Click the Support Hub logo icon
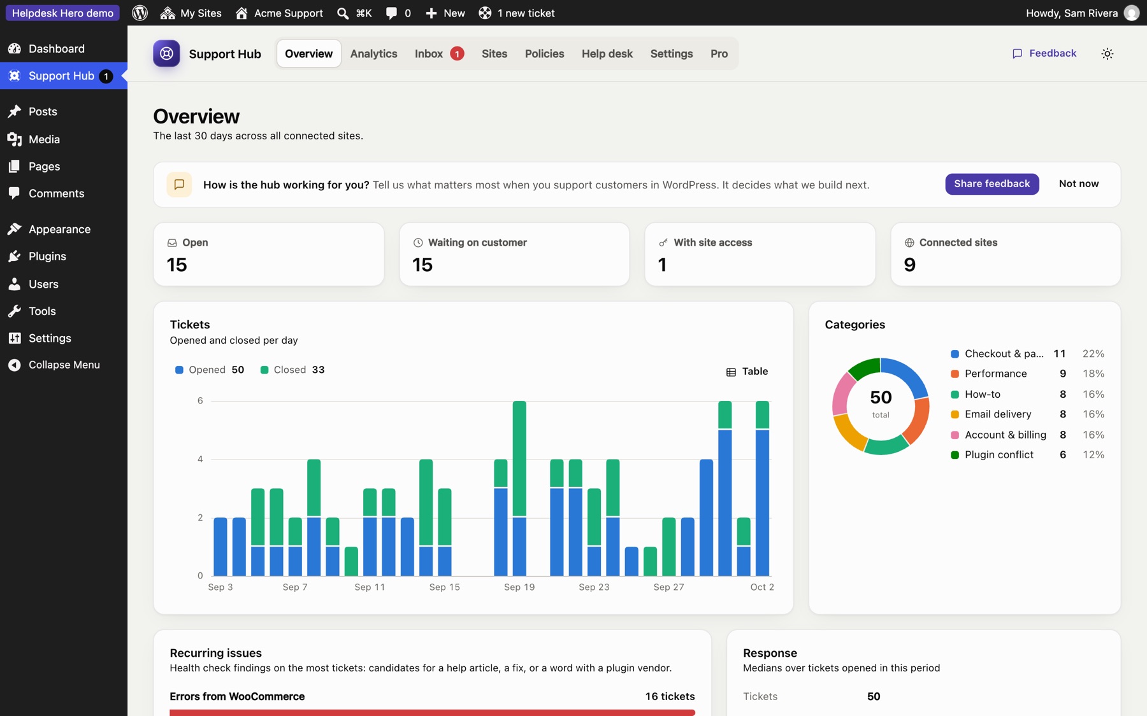Screen dimensions: 1147x716 [x=166, y=53]
